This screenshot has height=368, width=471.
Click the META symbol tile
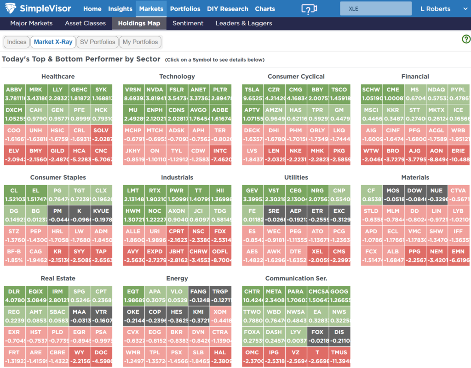(x=274, y=296)
